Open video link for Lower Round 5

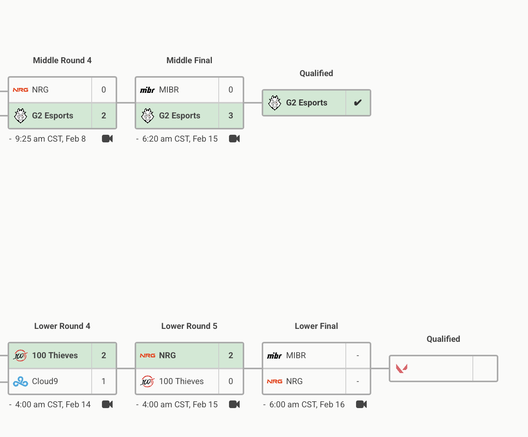point(234,404)
